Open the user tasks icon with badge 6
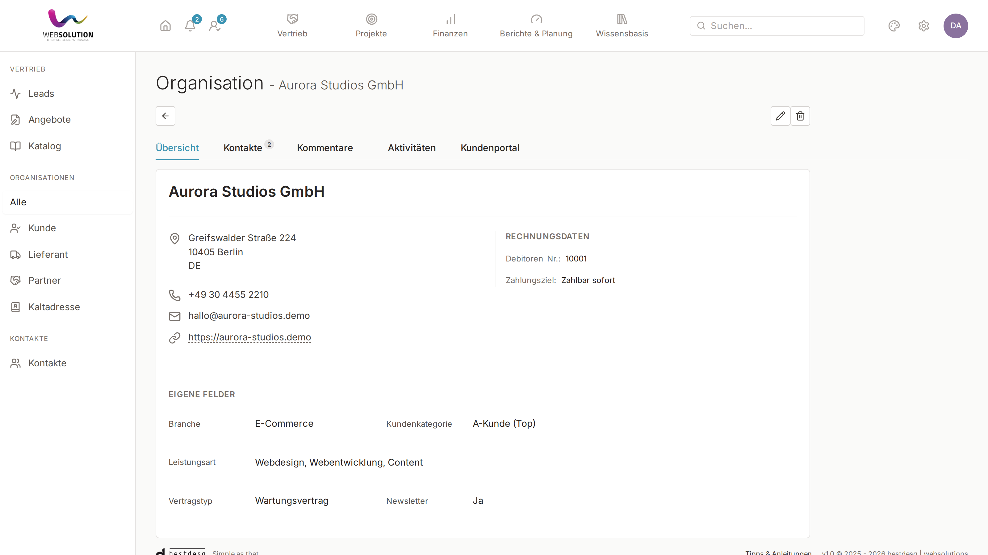This screenshot has height=555, width=988. click(x=215, y=26)
